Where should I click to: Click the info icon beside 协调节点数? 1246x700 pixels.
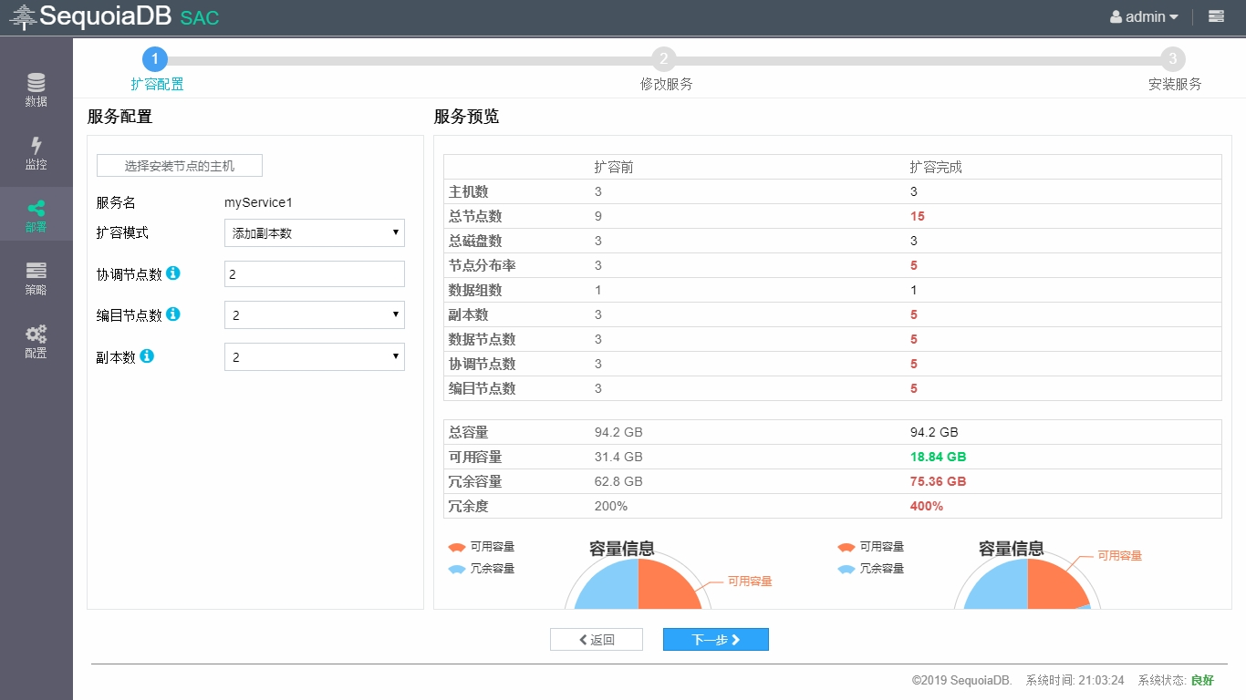[x=173, y=273]
